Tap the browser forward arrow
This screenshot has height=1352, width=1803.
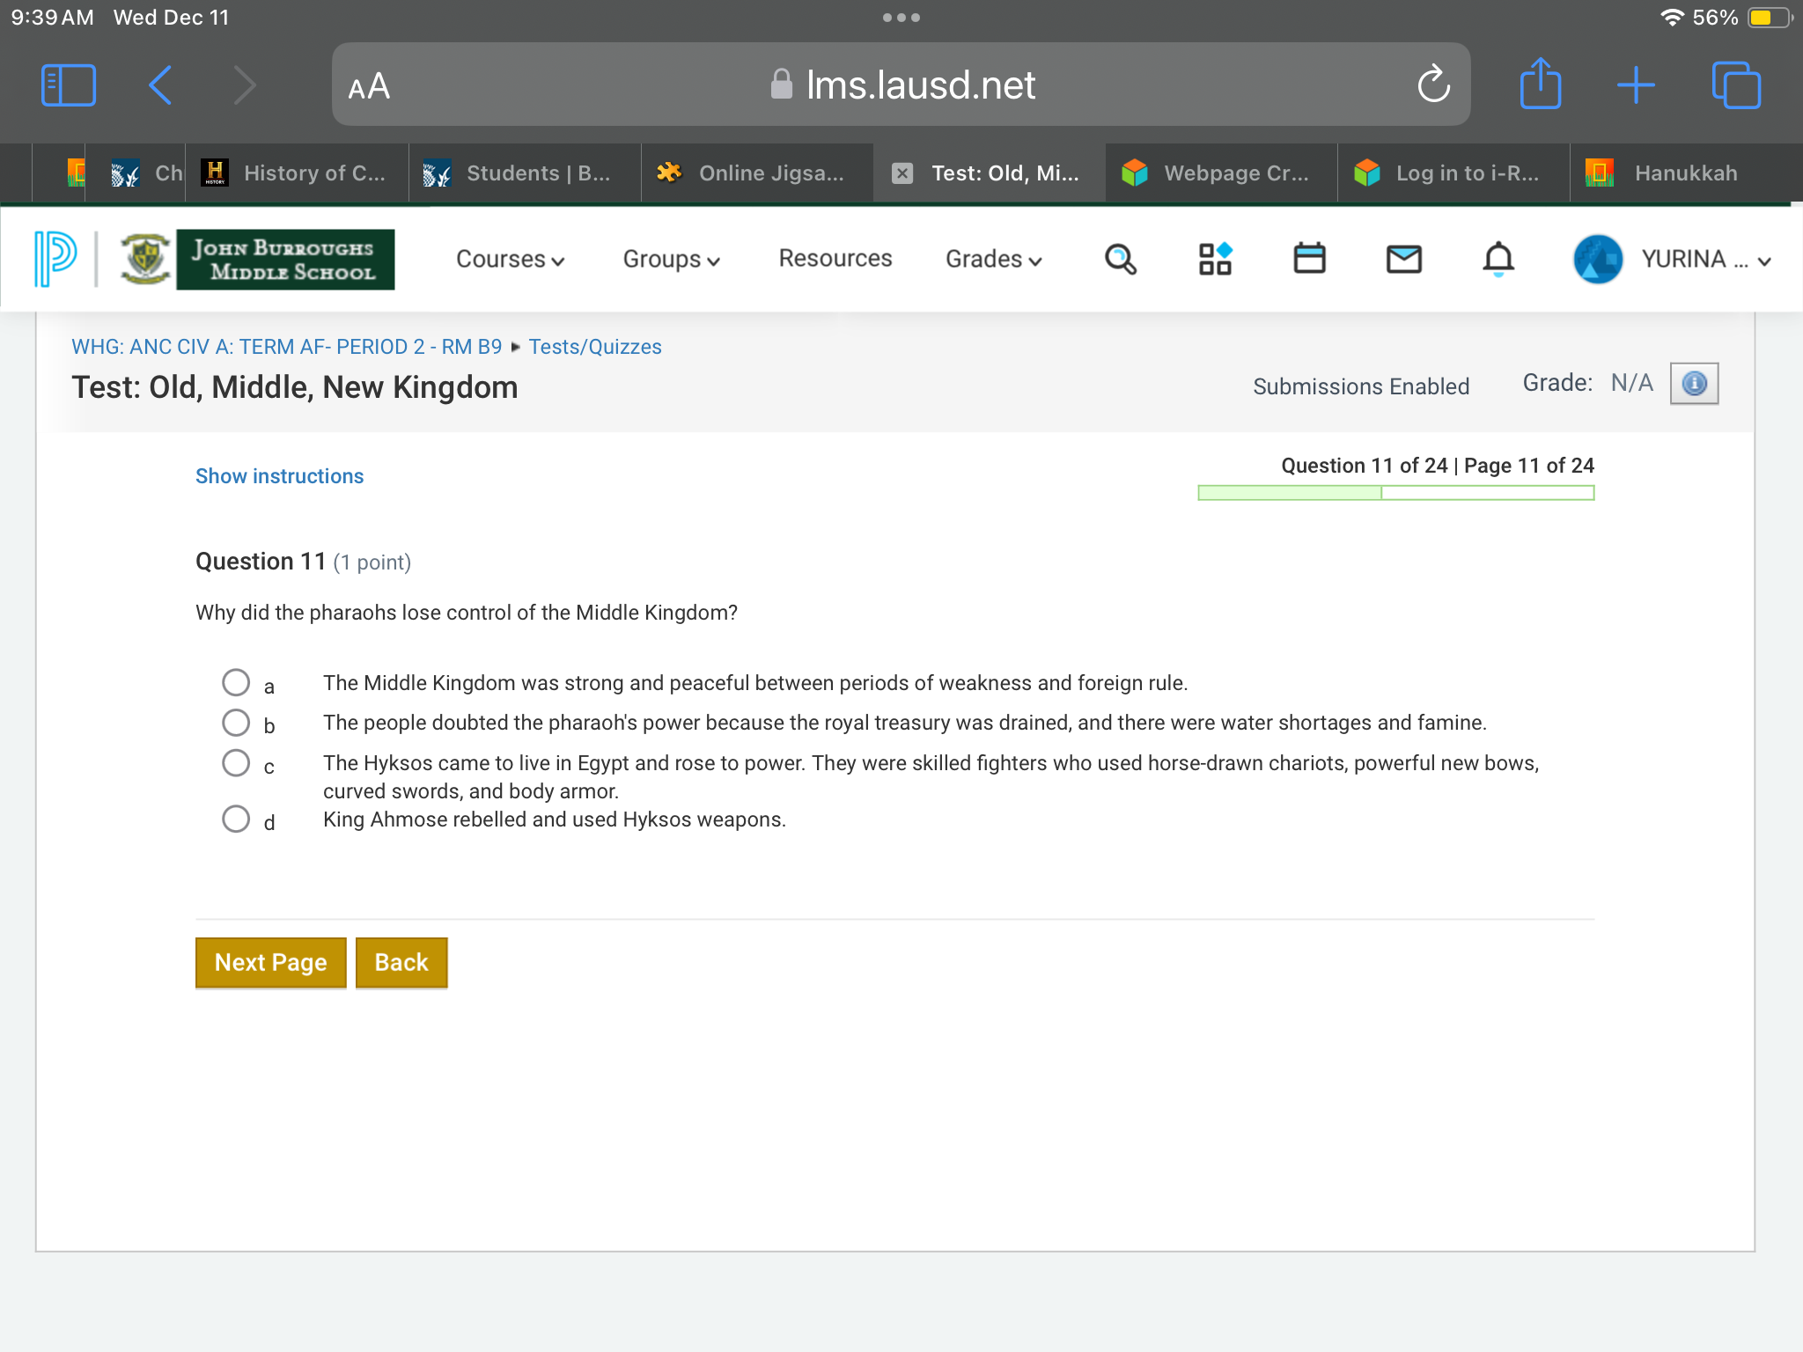(244, 85)
